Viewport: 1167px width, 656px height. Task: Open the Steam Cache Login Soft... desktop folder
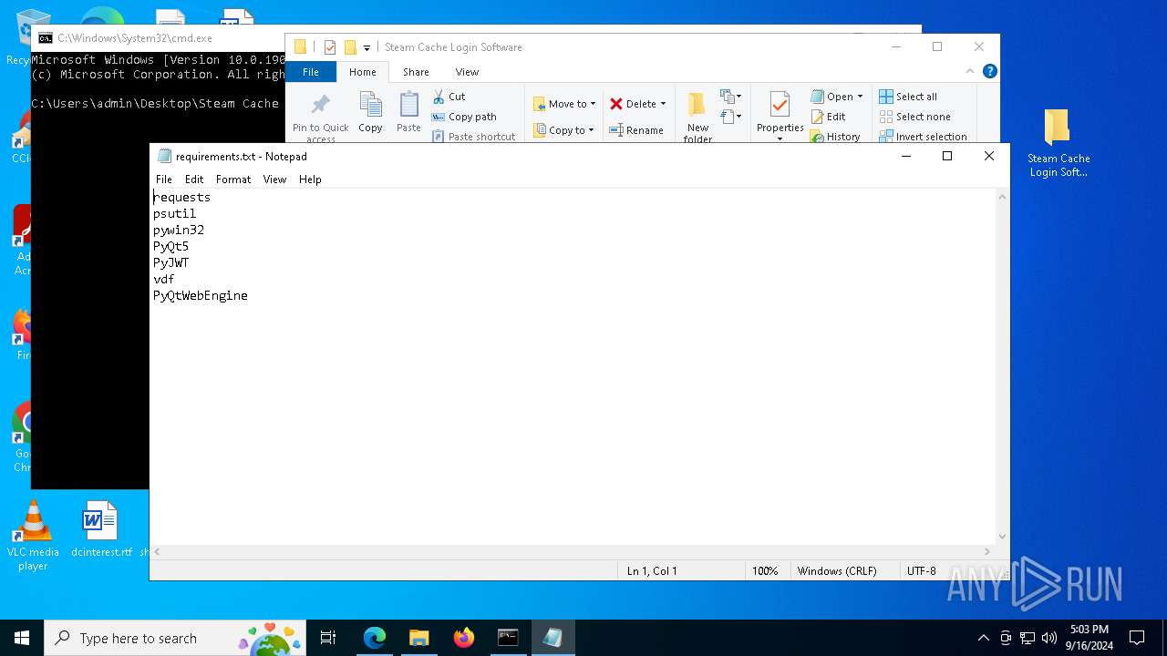[x=1058, y=143]
